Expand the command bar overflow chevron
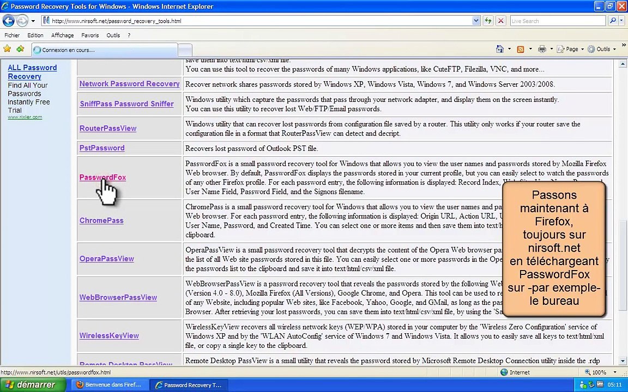The height and width of the screenshot is (392, 628). coord(623,45)
